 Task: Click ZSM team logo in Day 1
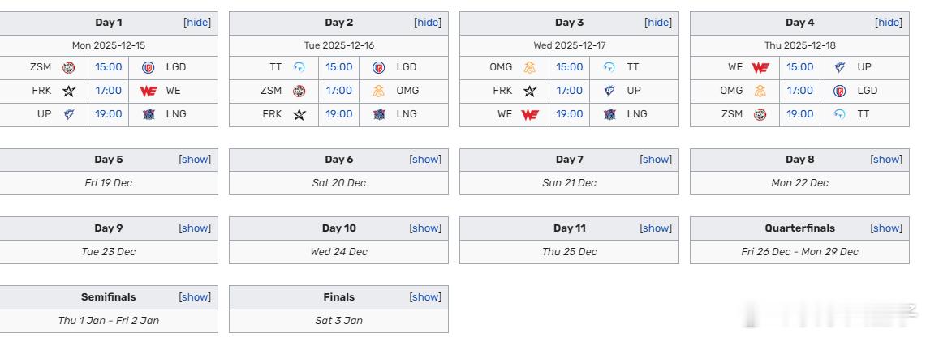click(69, 67)
